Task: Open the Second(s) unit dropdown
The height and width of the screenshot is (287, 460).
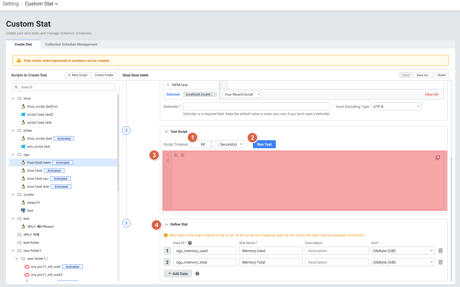Action: click(231, 145)
